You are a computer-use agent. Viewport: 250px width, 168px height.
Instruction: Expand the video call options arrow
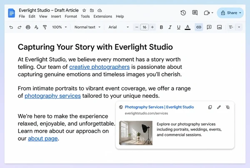click(x=212, y=13)
